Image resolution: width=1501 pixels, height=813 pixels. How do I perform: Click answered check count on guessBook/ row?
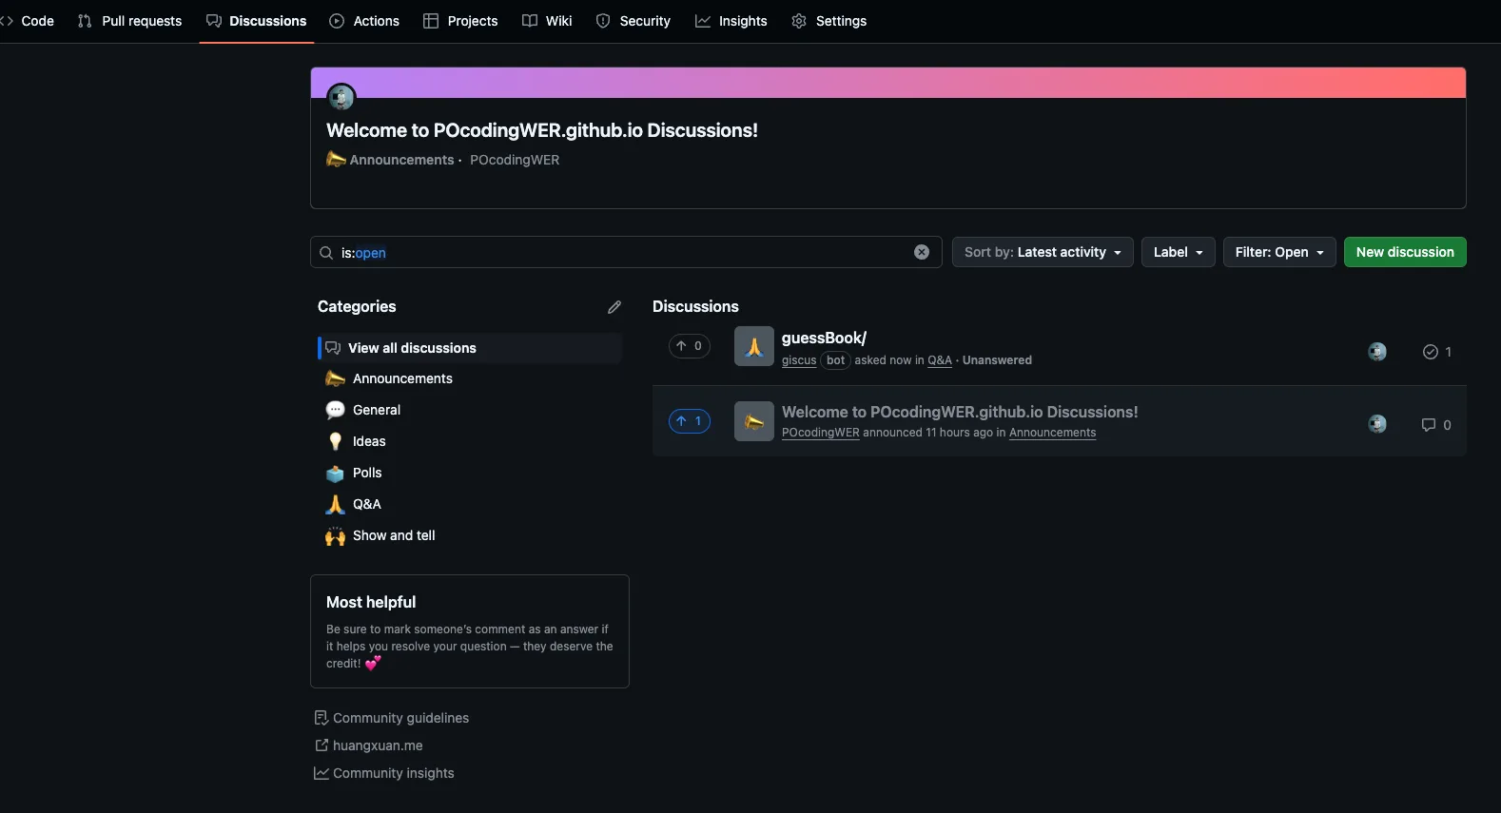tap(1437, 352)
